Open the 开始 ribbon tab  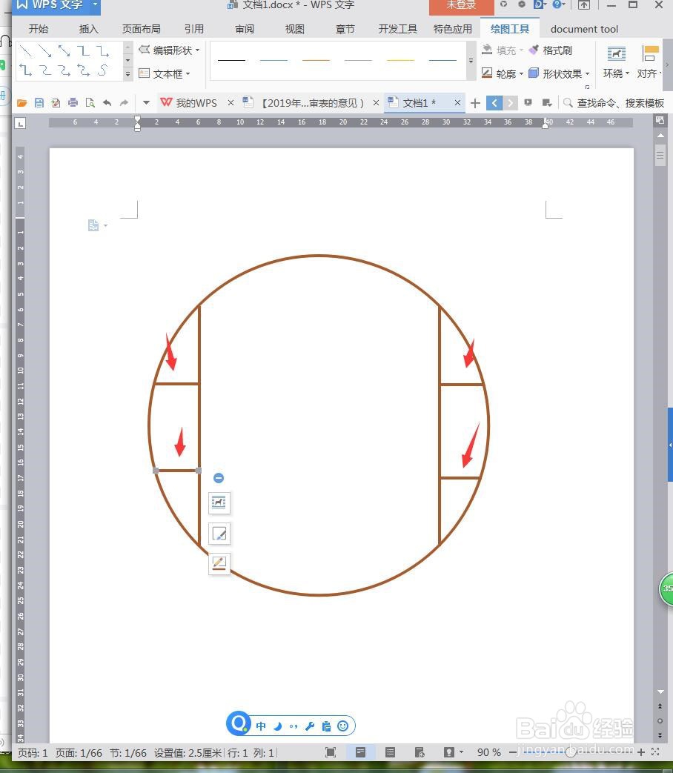pyautogui.click(x=39, y=29)
